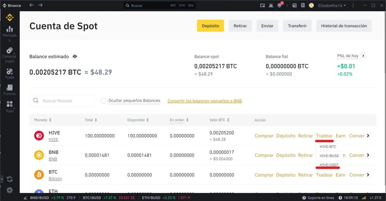The width and height of the screenshot is (386, 201).
Task: Open notifications bell with red badge
Action: (280, 5)
